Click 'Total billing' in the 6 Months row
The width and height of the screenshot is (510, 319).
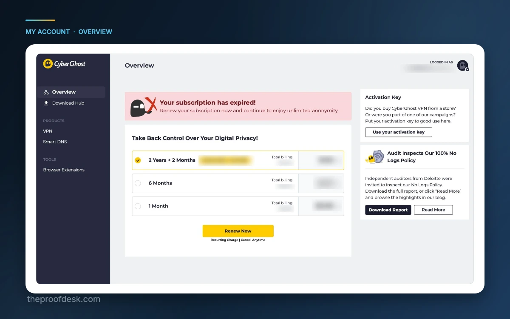(x=282, y=180)
